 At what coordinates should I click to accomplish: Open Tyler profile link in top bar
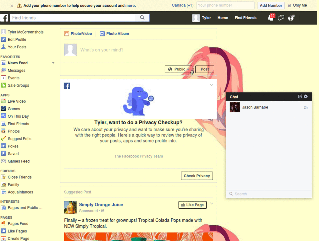point(206,18)
